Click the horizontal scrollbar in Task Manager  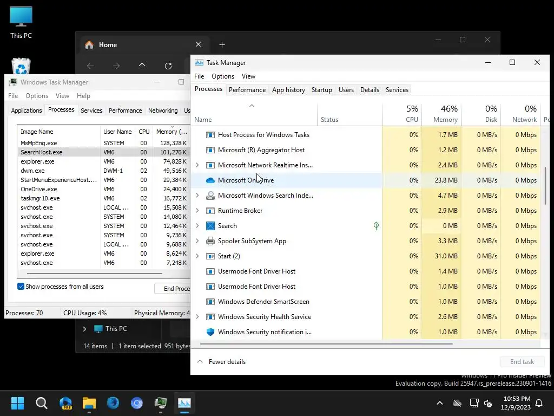point(326,343)
